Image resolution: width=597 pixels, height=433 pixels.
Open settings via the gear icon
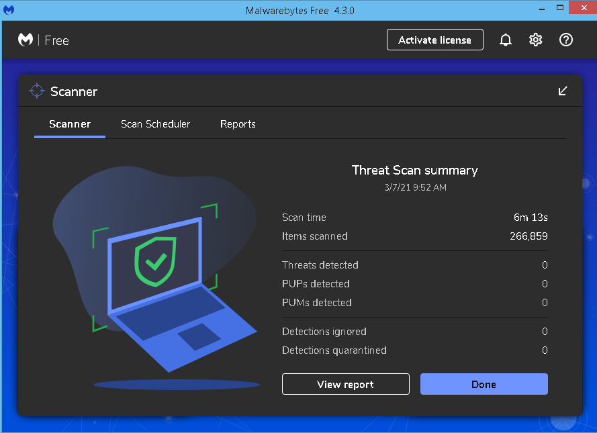coord(535,40)
